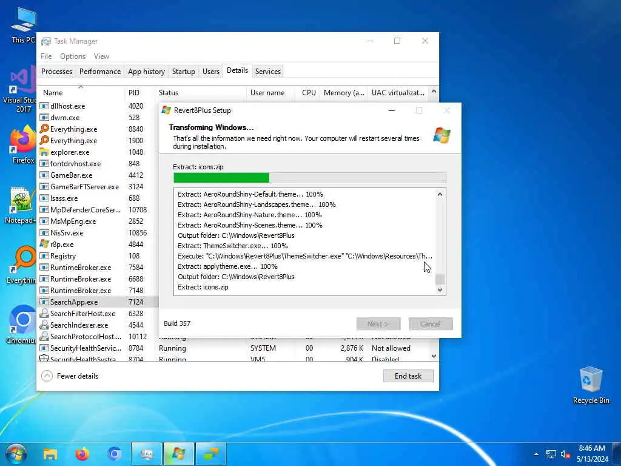
Task: Open File Explorer from taskbar
Action: click(50, 454)
